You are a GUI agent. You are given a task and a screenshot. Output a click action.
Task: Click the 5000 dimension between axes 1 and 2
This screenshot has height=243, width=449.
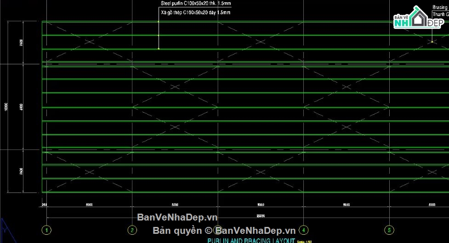[89, 204]
